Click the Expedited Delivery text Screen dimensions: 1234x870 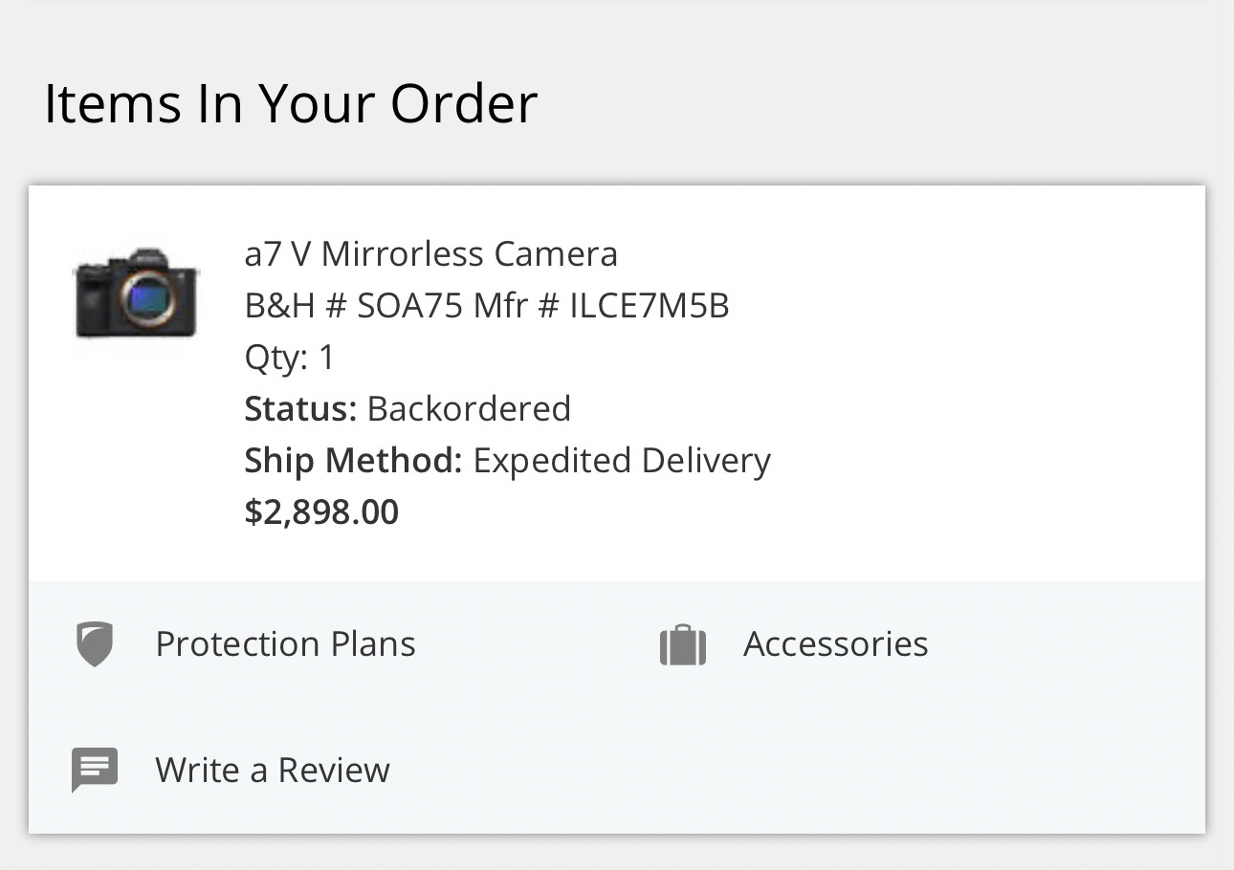622,461
